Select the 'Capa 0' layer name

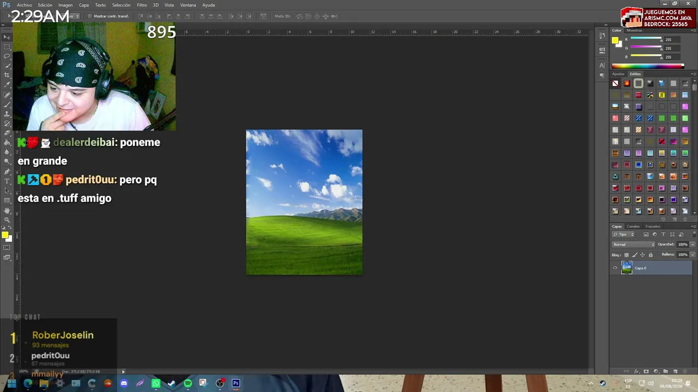click(x=641, y=268)
